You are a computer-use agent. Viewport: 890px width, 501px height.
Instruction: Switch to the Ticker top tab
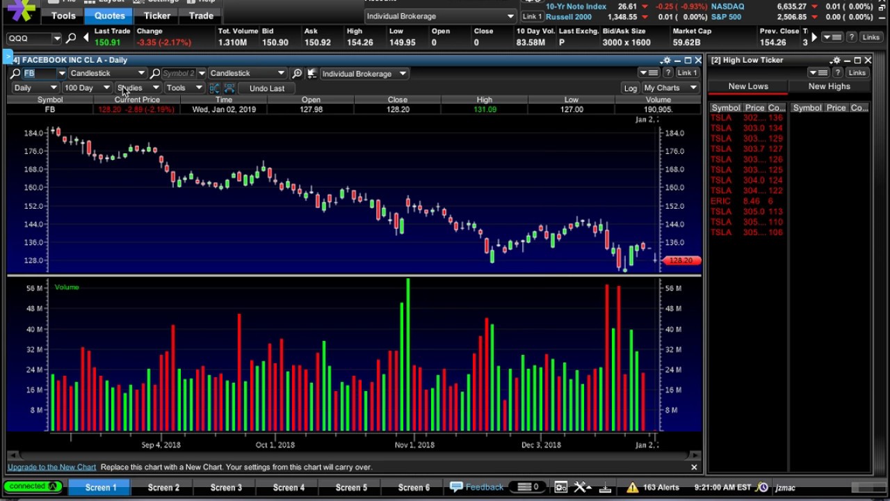pyautogui.click(x=157, y=15)
